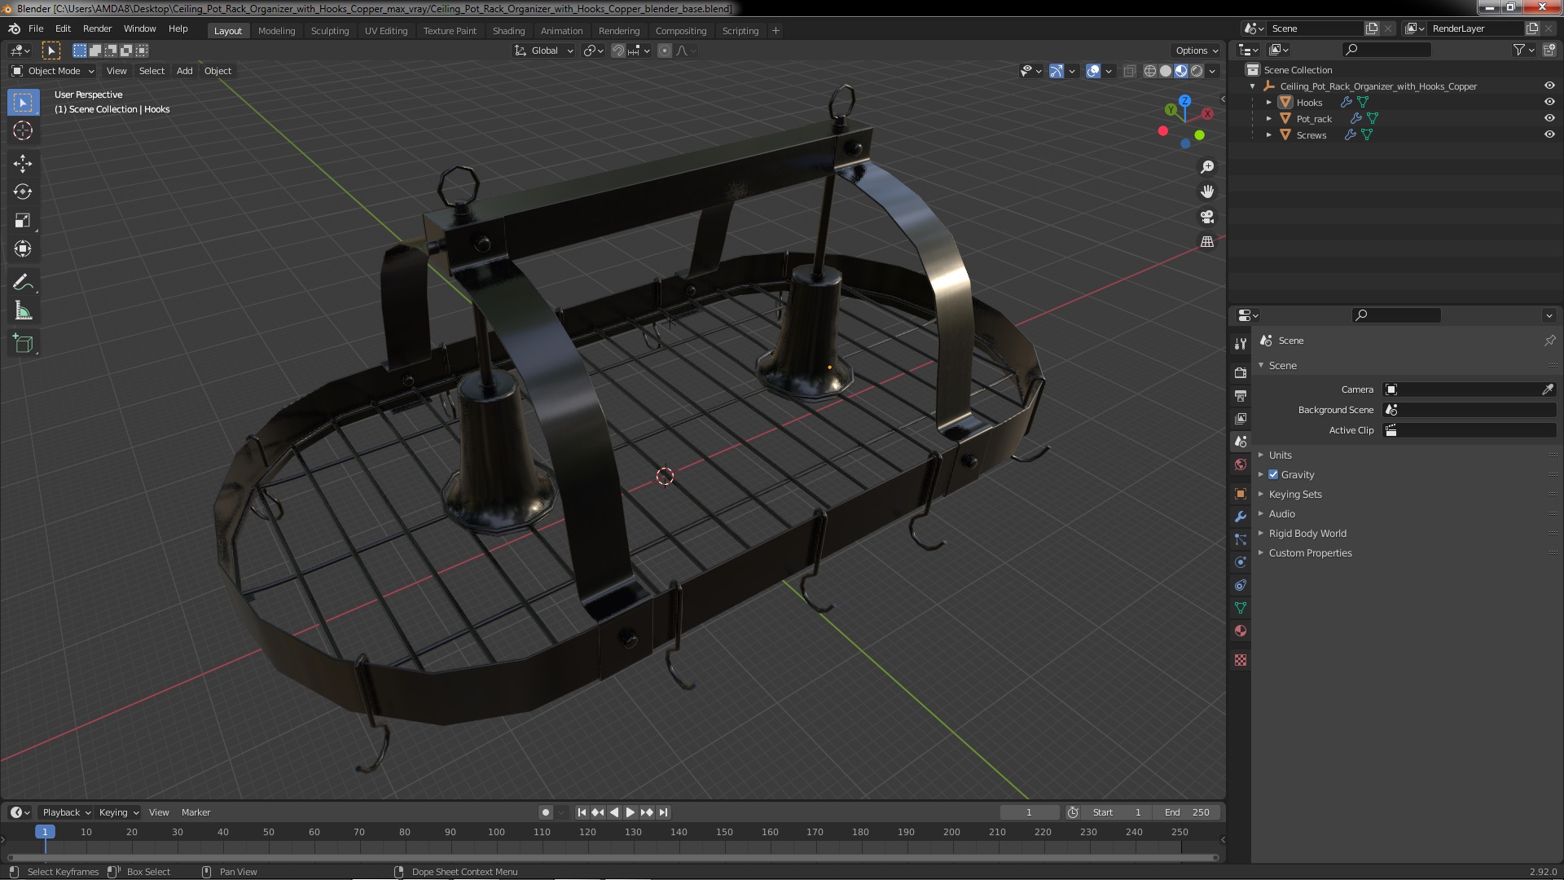The height and width of the screenshot is (880, 1564).
Task: Switch to the Shading workspace tab
Action: (x=508, y=30)
